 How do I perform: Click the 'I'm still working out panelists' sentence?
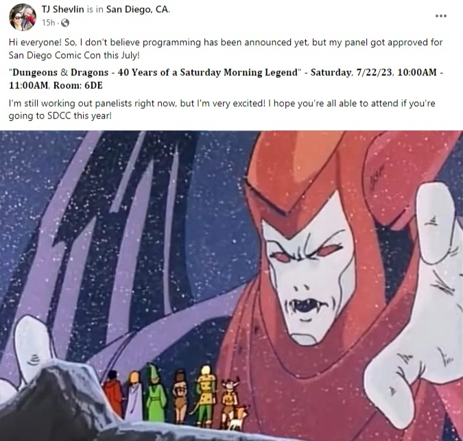coord(93,104)
